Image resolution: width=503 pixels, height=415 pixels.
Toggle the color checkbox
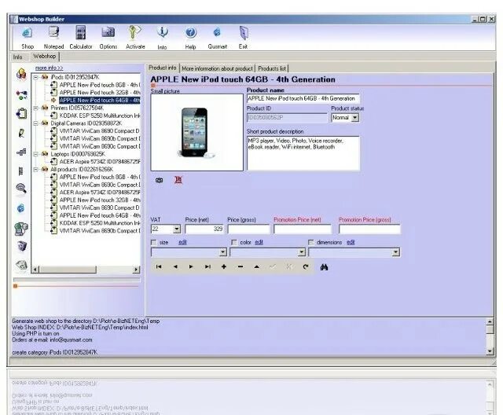[234, 242]
